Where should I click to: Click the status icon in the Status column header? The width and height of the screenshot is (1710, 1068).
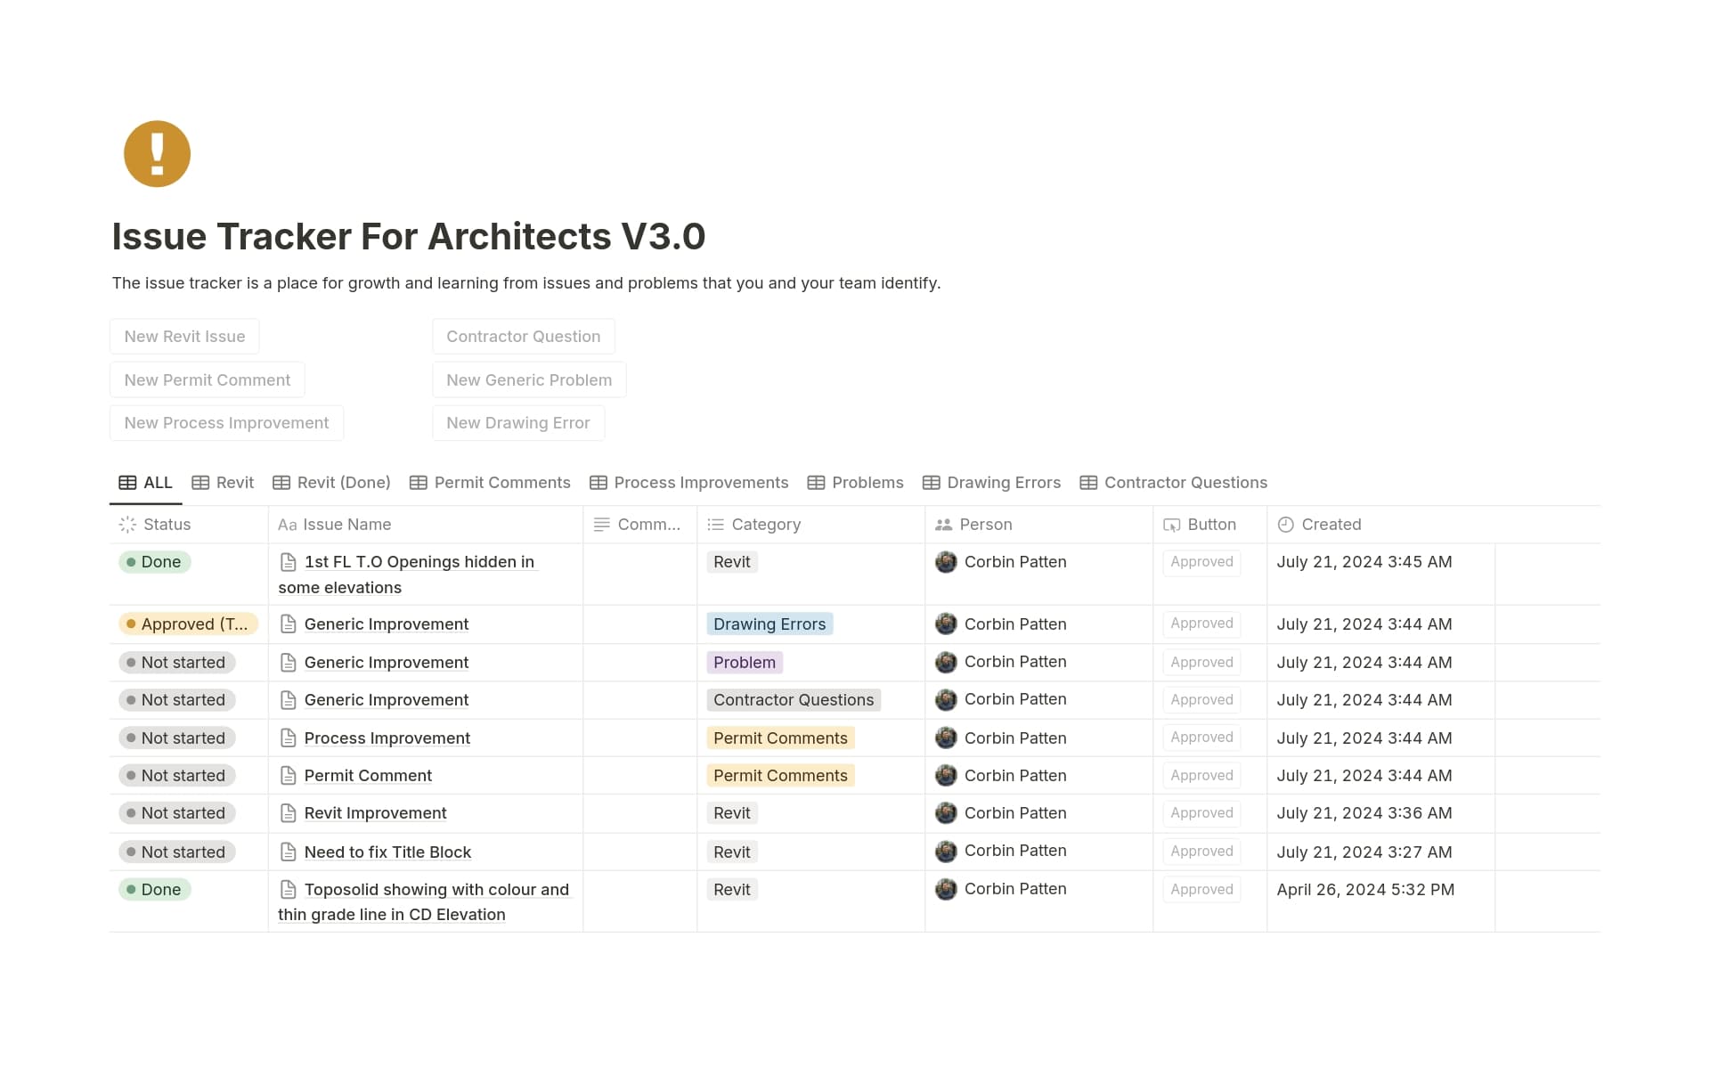pos(126,525)
